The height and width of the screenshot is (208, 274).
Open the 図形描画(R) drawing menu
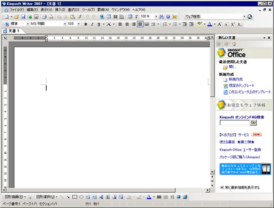(15, 197)
